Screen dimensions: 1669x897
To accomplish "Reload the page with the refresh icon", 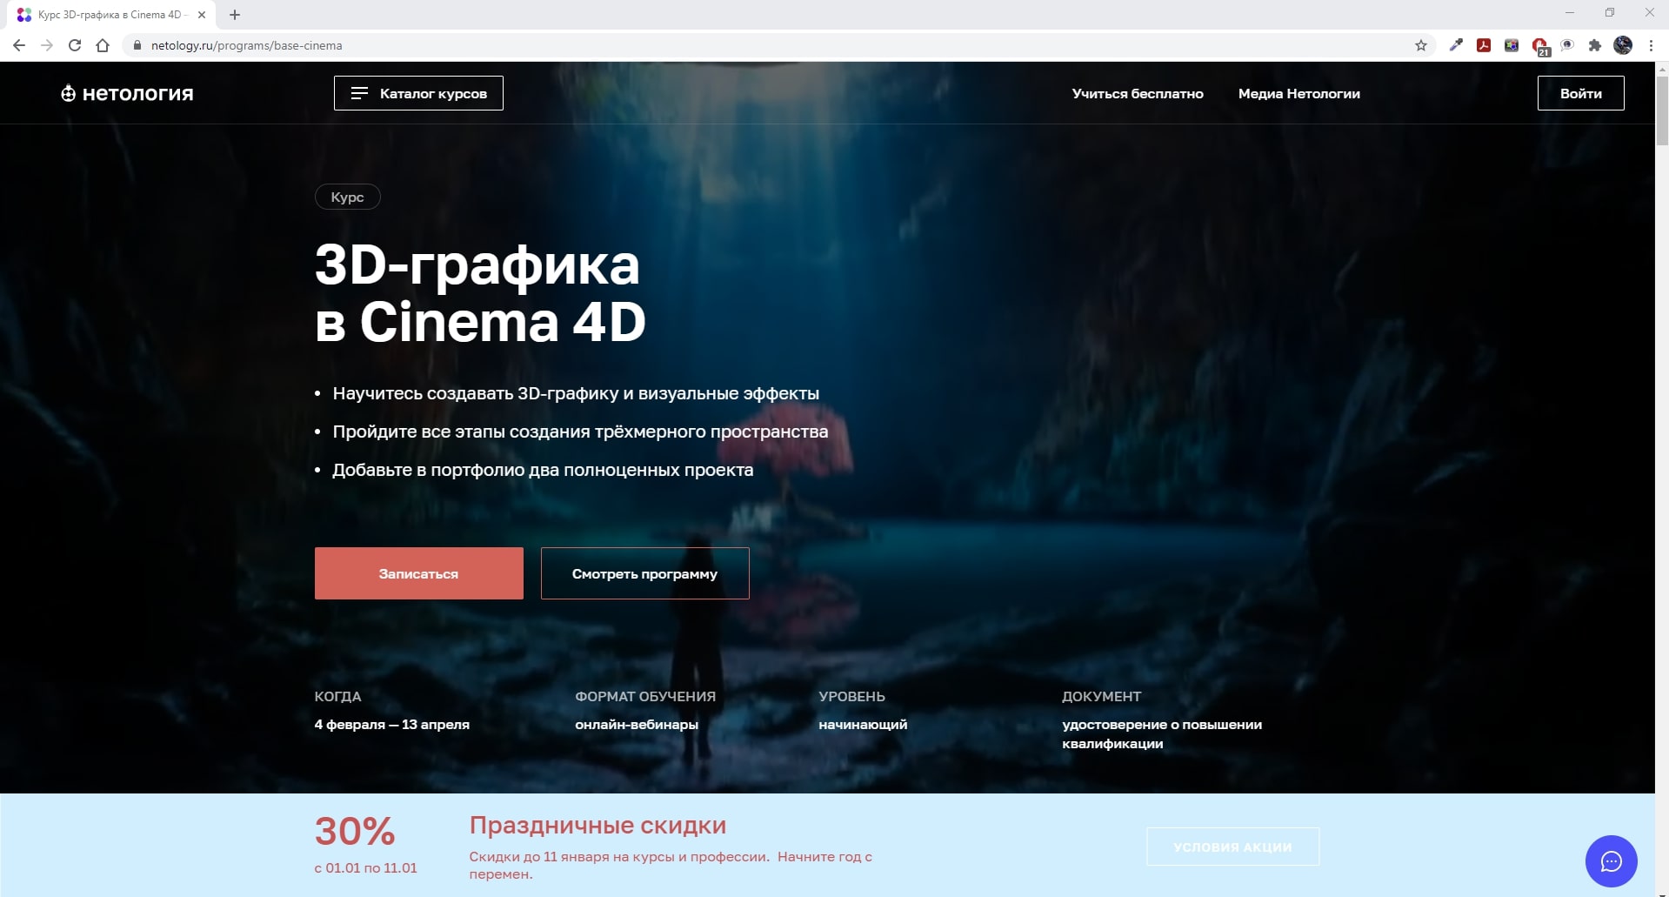I will pos(75,45).
